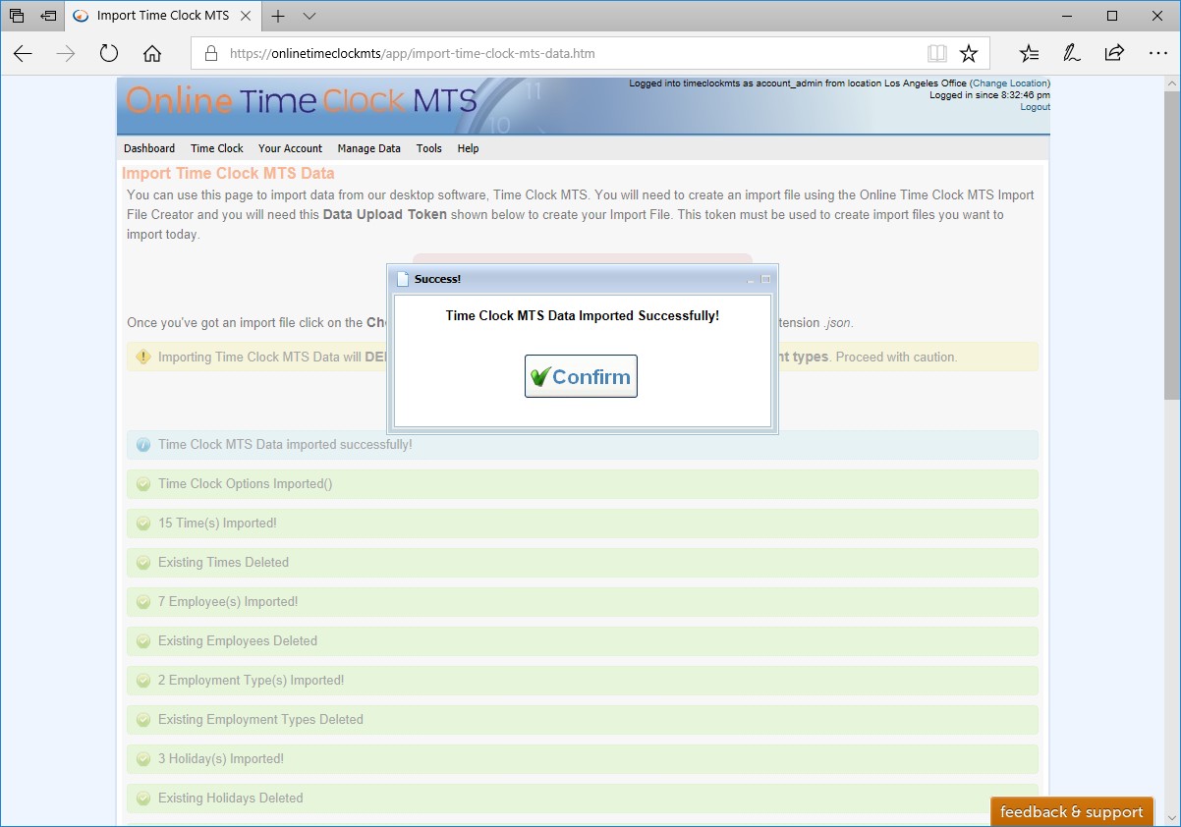Set the current tabs aside
The image size is (1181, 827).
click(48, 16)
